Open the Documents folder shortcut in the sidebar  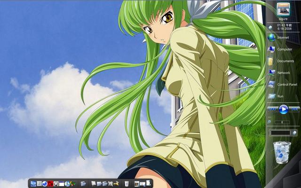270,61
